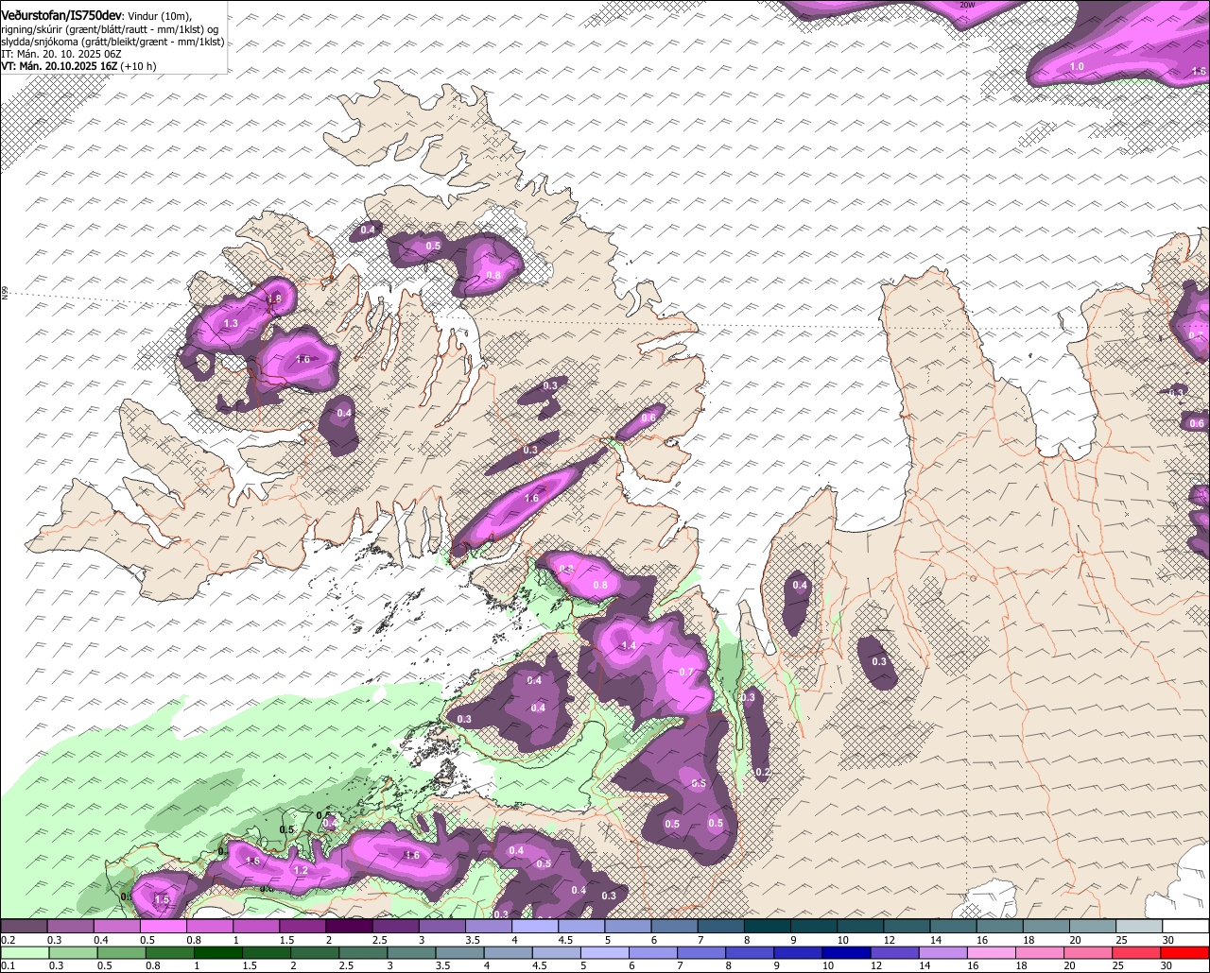
Task: Pick lower legend pale green swatch labeled 0.1
Action: 24,952
